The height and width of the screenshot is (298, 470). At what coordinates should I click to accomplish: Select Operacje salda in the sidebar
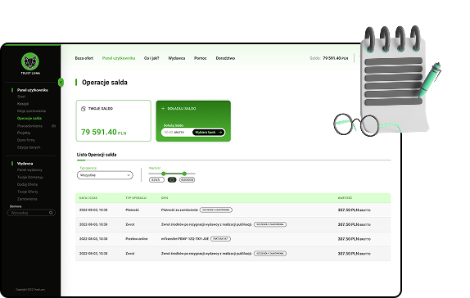tap(29, 118)
